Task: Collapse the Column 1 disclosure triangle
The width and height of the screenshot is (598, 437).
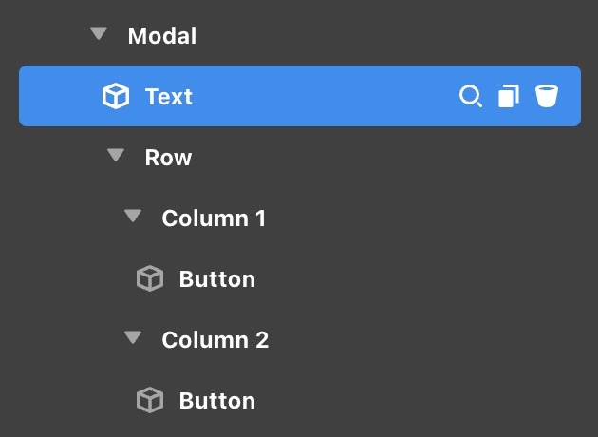Action: pyautogui.click(x=133, y=217)
